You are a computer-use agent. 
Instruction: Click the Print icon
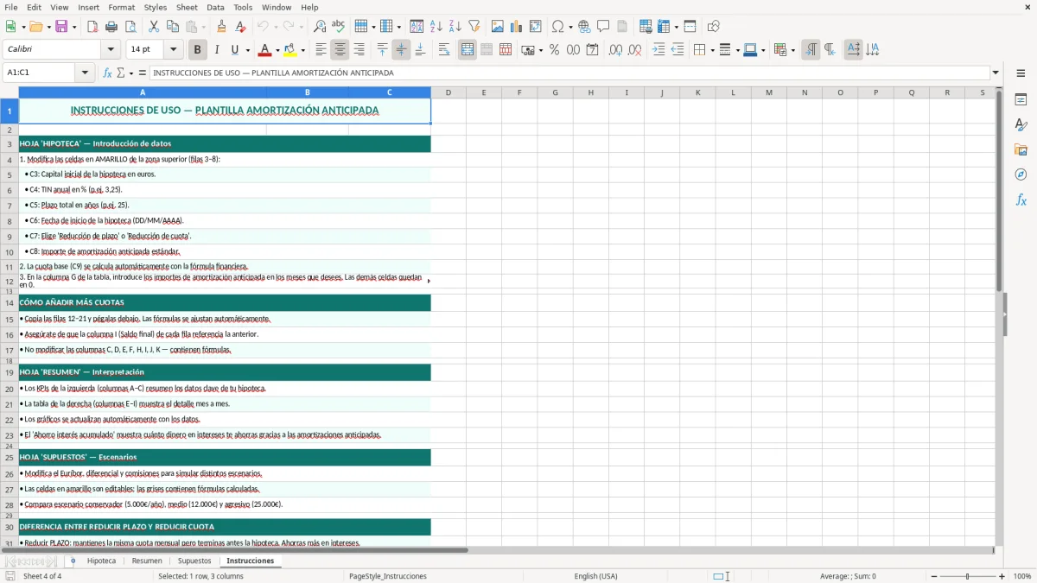click(x=111, y=27)
